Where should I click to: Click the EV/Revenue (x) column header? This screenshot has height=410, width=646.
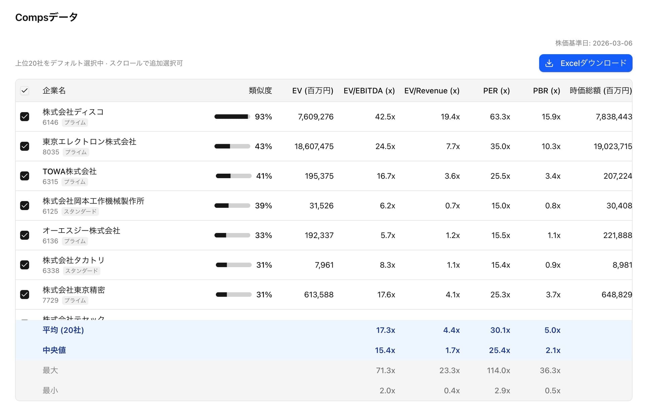click(x=432, y=91)
